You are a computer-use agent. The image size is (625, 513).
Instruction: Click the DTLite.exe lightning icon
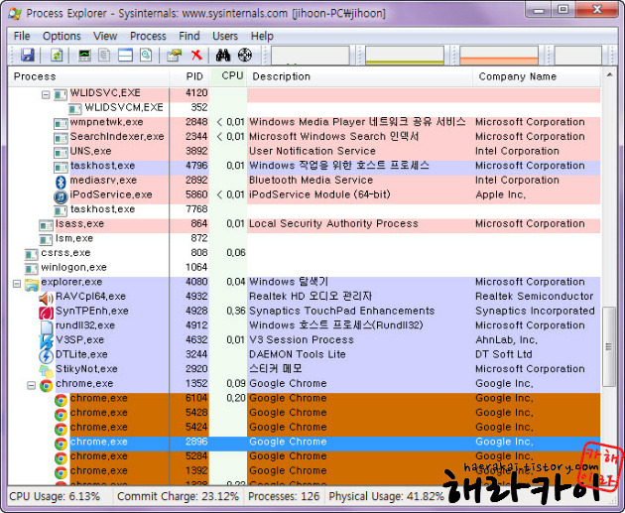tap(47, 356)
